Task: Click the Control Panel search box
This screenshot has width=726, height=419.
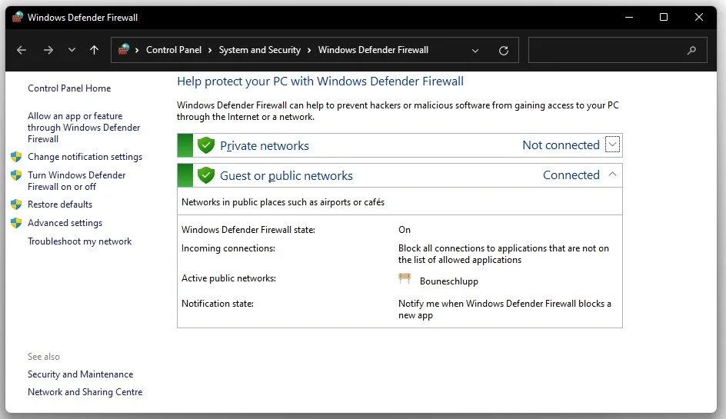Action: (x=618, y=50)
